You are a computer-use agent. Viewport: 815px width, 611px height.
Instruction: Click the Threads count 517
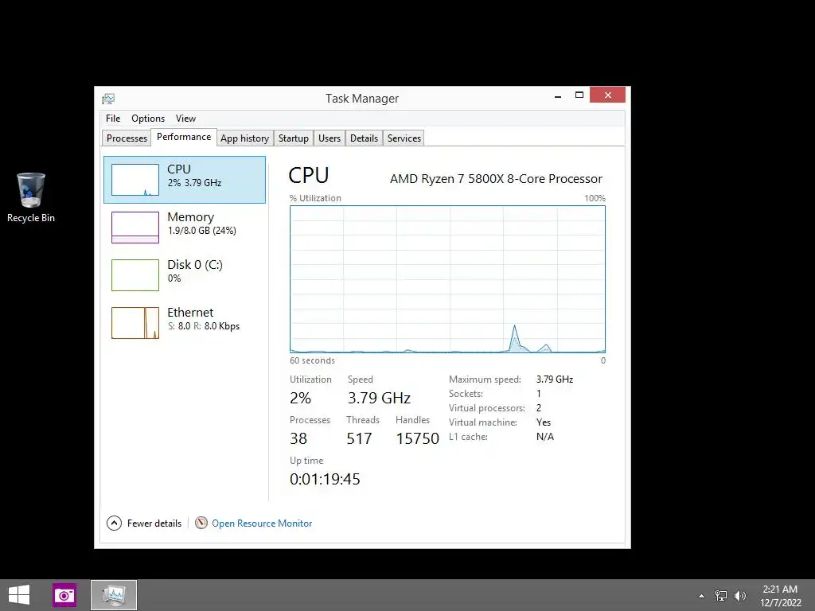coord(359,438)
